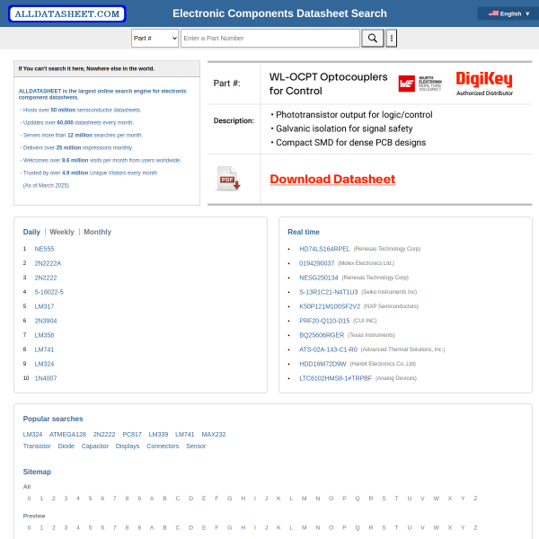Screen dimensions: 539x539
Task: Open S-13R1C21-N4T1U3 real time entry
Action: pyautogui.click(x=329, y=292)
